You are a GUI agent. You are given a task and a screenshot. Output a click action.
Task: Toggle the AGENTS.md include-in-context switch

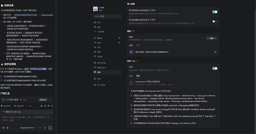coord(215,12)
